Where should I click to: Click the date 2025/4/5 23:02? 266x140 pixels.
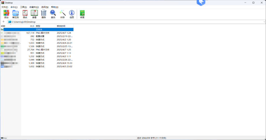tap(64, 66)
